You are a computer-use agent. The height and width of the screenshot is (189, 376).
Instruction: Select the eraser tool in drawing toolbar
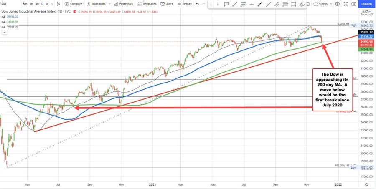(x=302, y=4)
